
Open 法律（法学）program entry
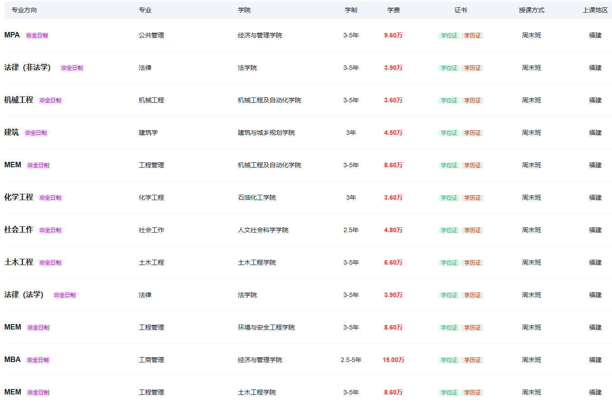[24, 295]
